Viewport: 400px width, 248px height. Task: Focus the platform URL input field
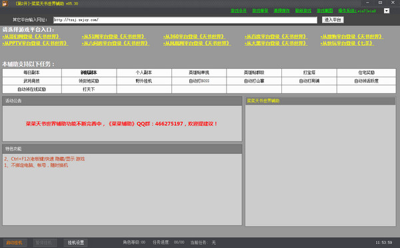pyautogui.click(x=185, y=20)
